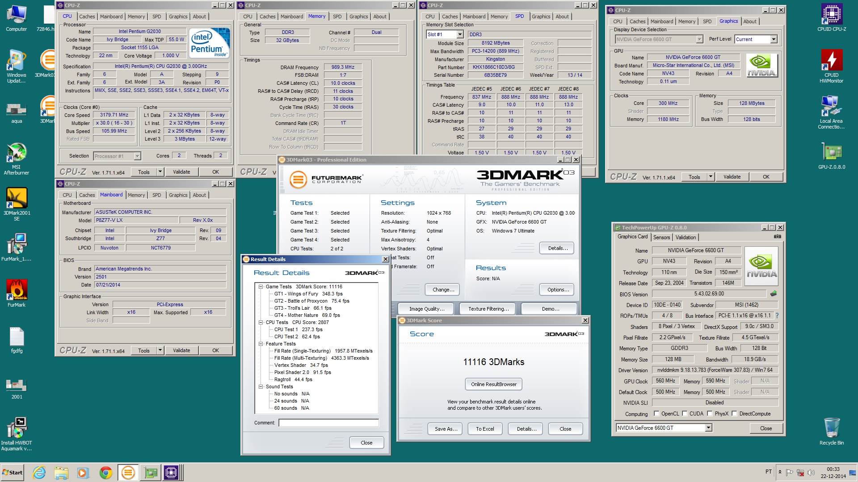
Task: Click Close in the GPU-Z window
Action: [x=765, y=428]
